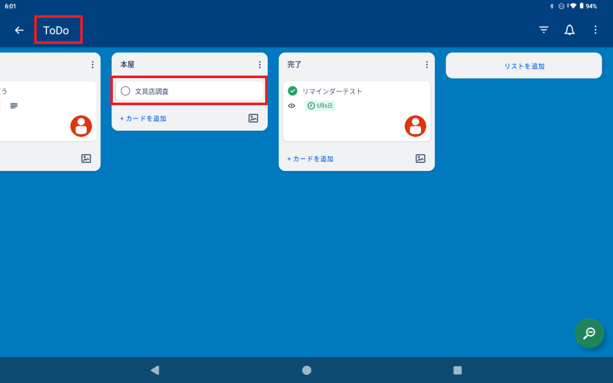The height and width of the screenshot is (383, 613).
Task: Open the 本屋 list menu
Action: pos(260,64)
